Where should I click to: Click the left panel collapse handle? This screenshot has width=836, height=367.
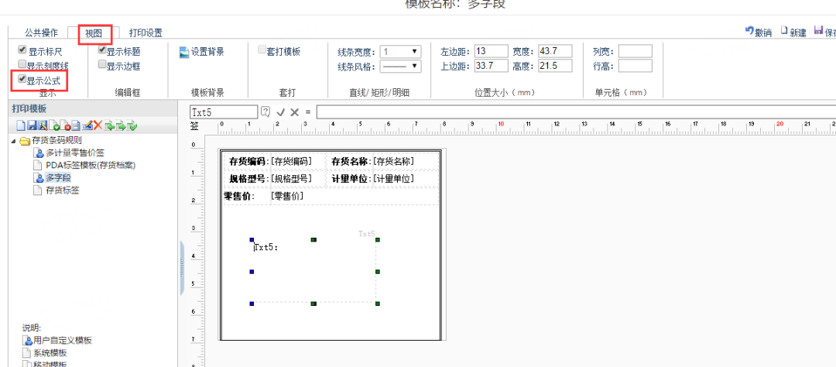coord(181,268)
